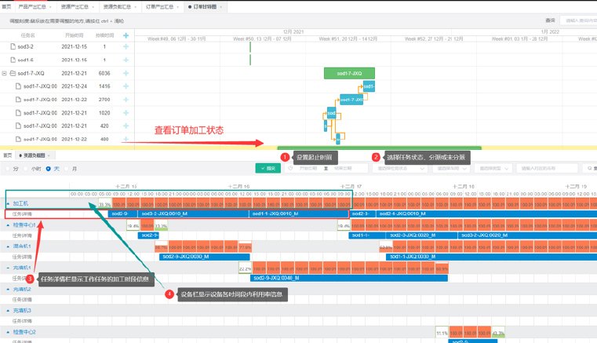Viewport: 597px width, 343px height.
Task: Select the 小时 (hour) time scale radio
Action: [x=26, y=169]
